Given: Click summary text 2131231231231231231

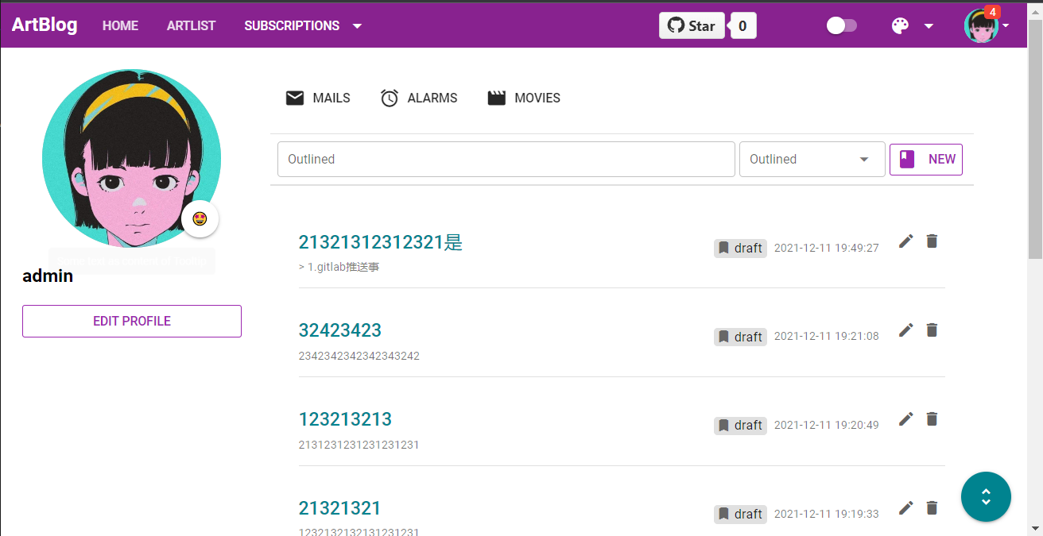Looking at the screenshot, I should 359,445.
